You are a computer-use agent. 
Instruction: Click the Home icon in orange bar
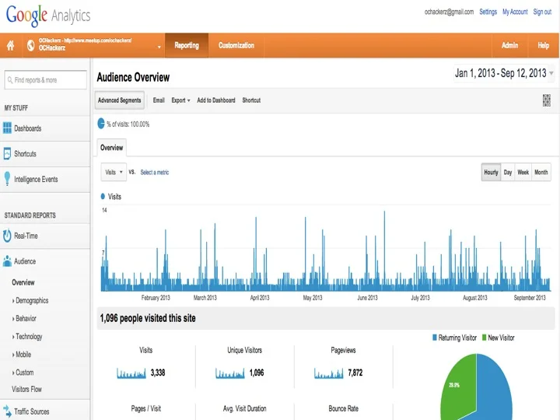click(11, 45)
